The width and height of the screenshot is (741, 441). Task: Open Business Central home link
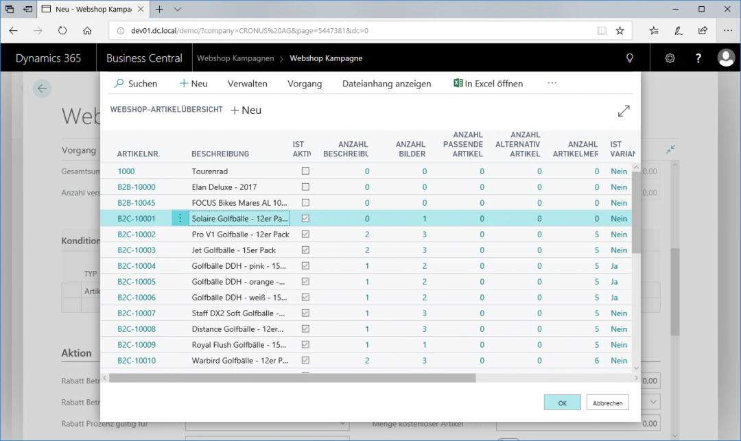[x=144, y=58]
